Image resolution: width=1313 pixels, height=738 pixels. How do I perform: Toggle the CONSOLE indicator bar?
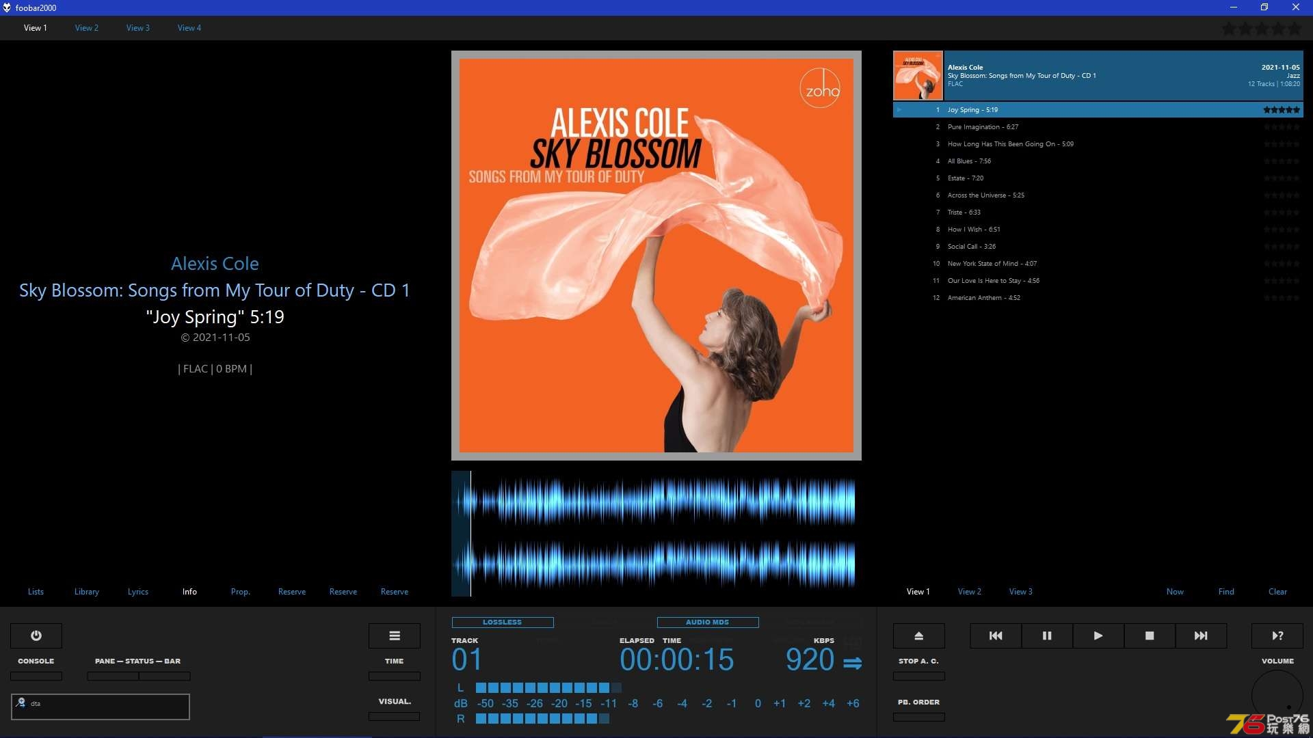point(36,676)
